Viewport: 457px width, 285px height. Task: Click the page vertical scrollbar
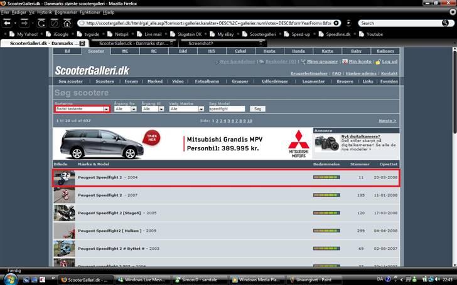454,157
